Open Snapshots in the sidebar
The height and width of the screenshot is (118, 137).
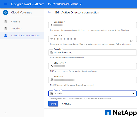tap(22, 28)
